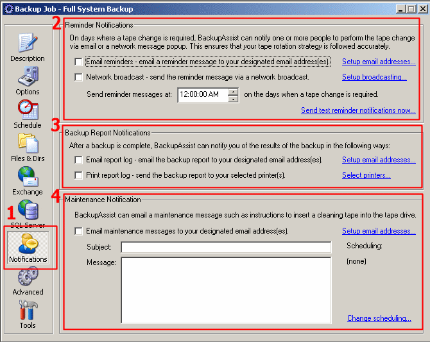This screenshot has height=342, width=430.
Task: Click the Maintenance Notification group title
Action: point(103,200)
